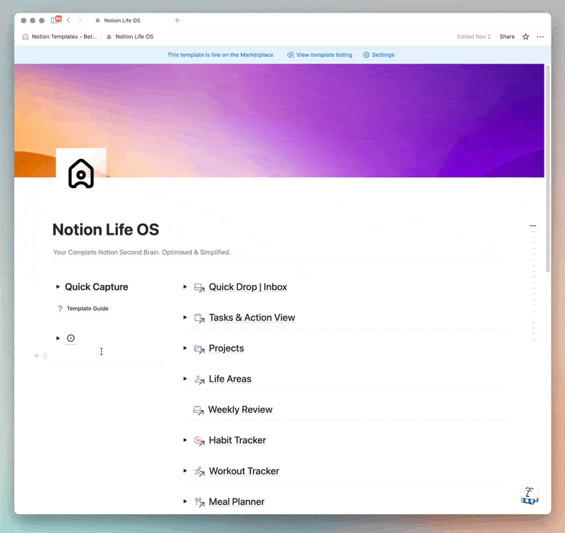The width and height of the screenshot is (565, 533).
Task: Add a block with the plus handle
Action: click(x=36, y=356)
